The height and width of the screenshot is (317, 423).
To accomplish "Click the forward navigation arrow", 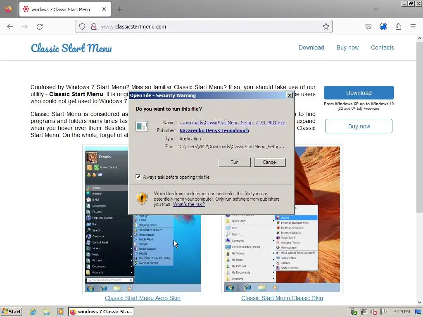I will [x=25, y=27].
